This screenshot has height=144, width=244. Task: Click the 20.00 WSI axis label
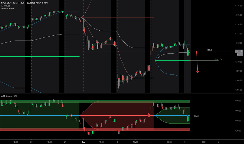pyautogui.click(x=239, y=131)
